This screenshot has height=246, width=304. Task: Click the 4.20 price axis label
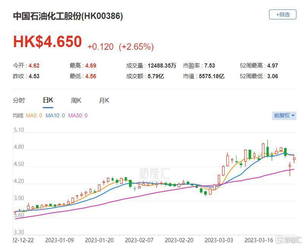(x=19, y=181)
